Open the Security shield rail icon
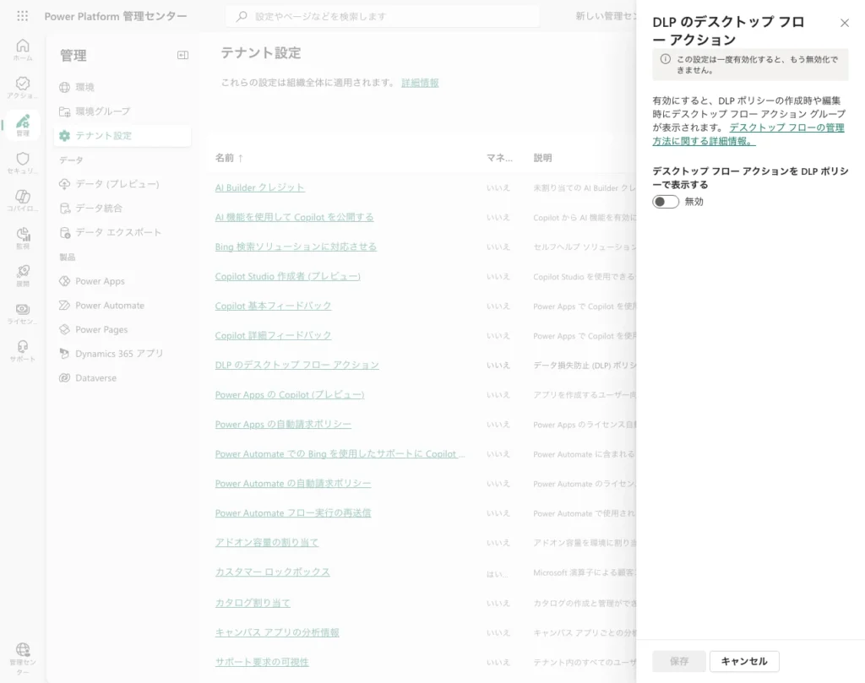Image resolution: width=865 pixels, height=683 pixels. (x=23, y=163)
